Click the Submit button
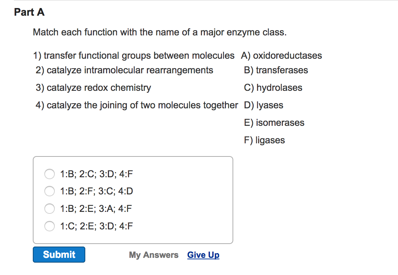The height and width of the screenshot is (275, 398). (x=59, y=254)
